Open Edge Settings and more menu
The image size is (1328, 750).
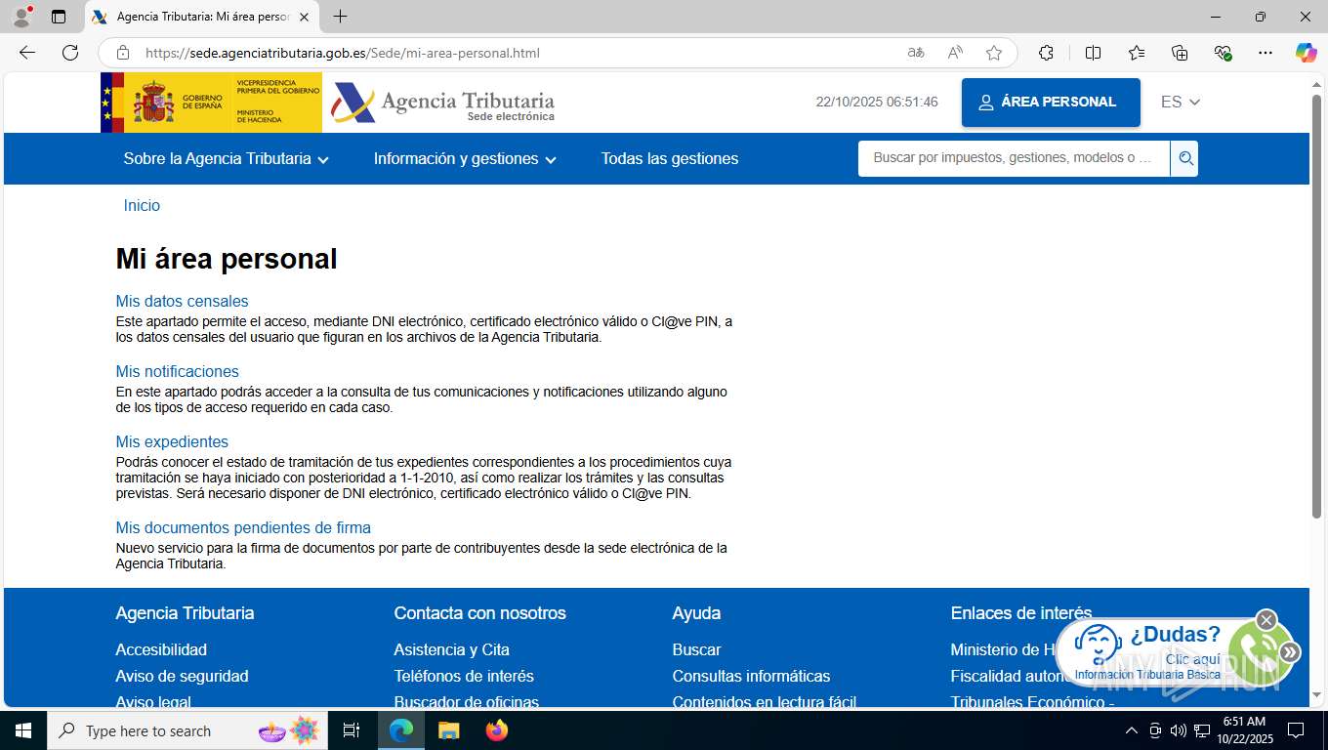(1266, 53)
